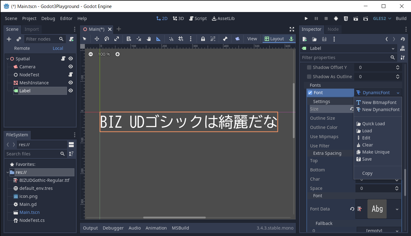Select the Rotate mode tool
Image resolution: width=411 pixels, height=236 pixels.
(107, 39)
